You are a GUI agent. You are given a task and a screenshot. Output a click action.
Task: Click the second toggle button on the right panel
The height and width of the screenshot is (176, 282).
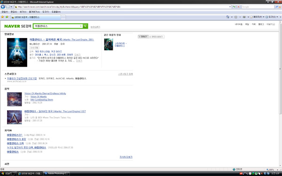click(x=157, y=37)
